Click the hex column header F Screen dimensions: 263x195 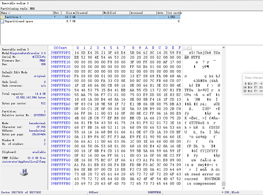(179, 48)
